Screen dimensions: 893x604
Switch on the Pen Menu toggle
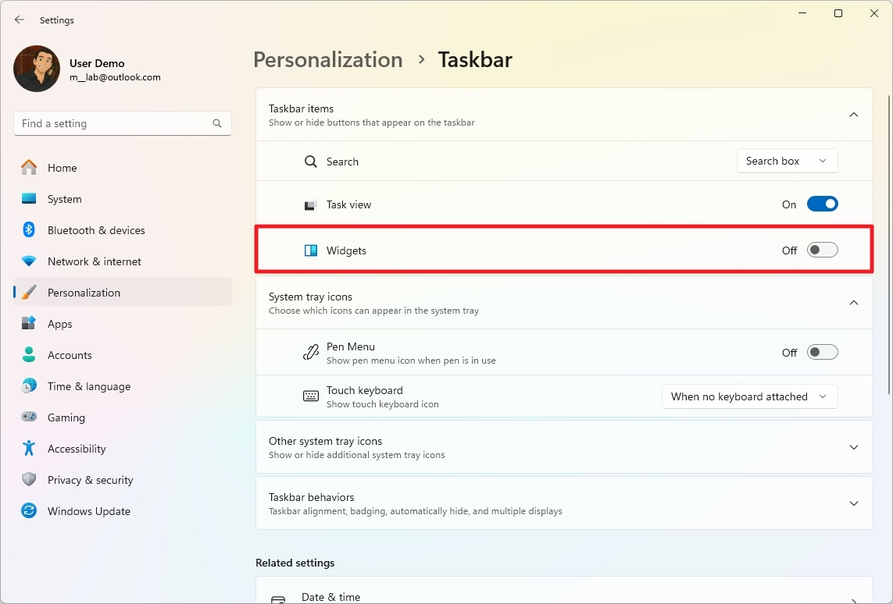(822, 352)
